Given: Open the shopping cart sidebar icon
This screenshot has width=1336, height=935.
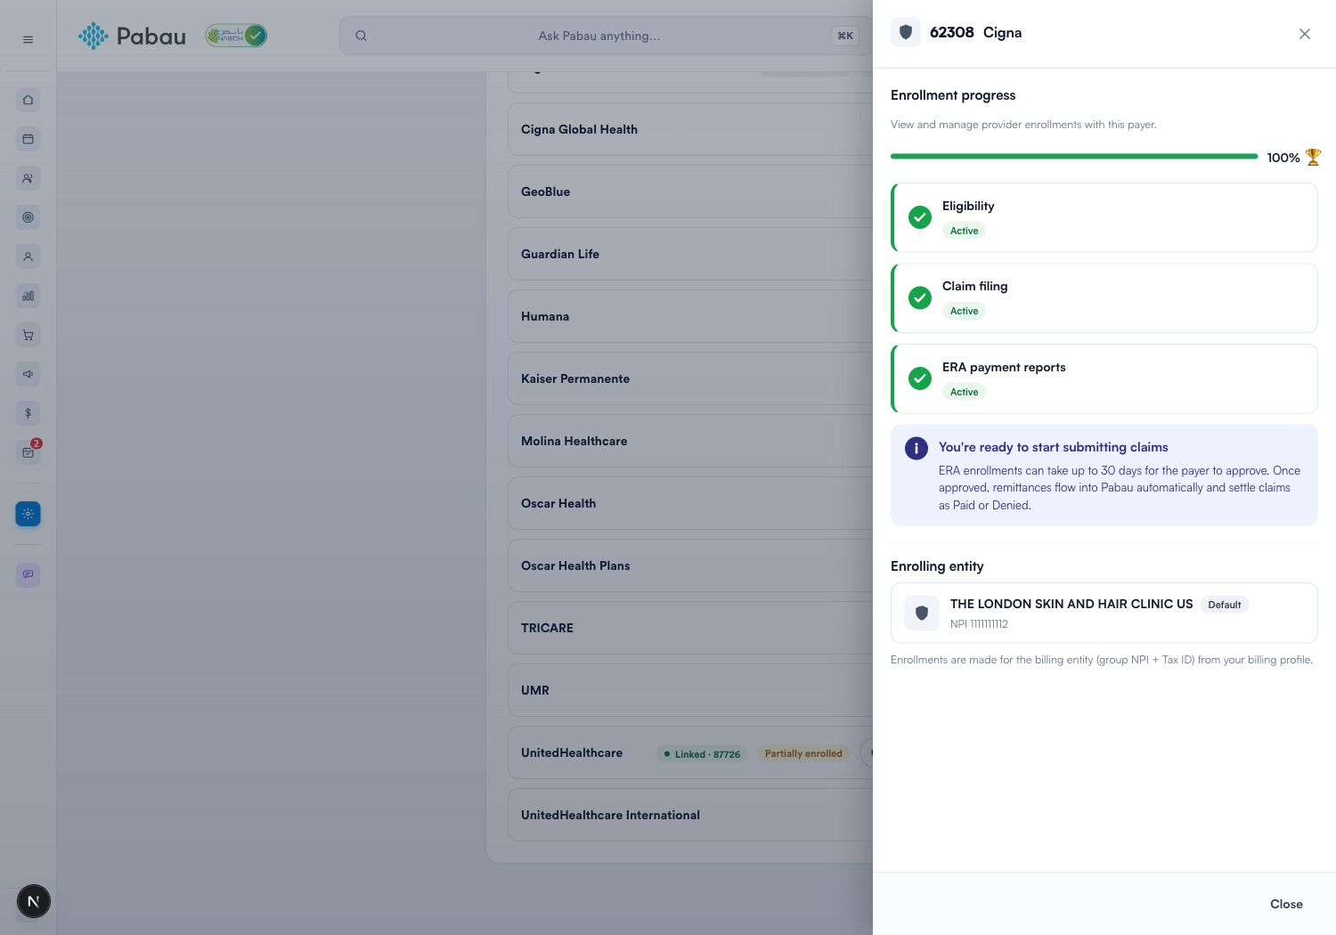Looking at the screenshot, I should pyautogui.click(x=28, y=335).
